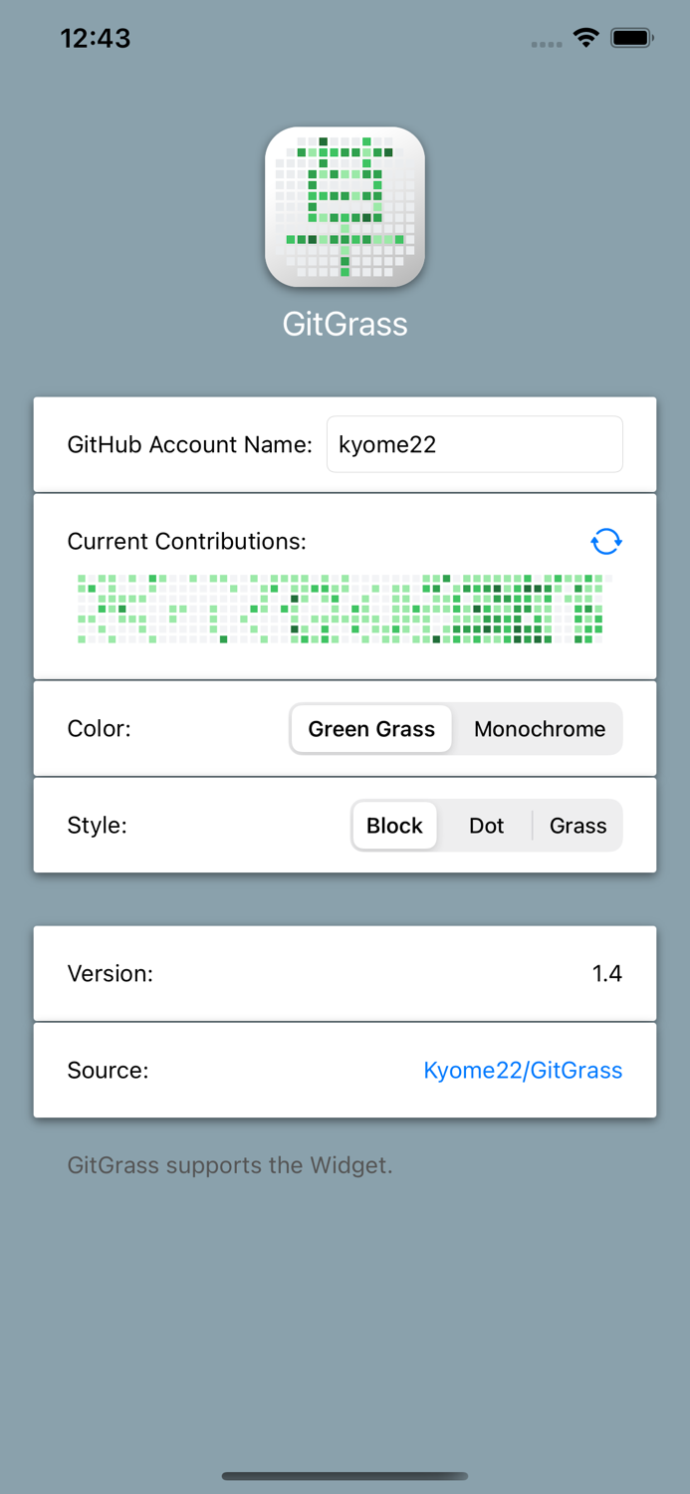Open the Style segmented control
This screenshot has width=690, height=1494.
485,825
